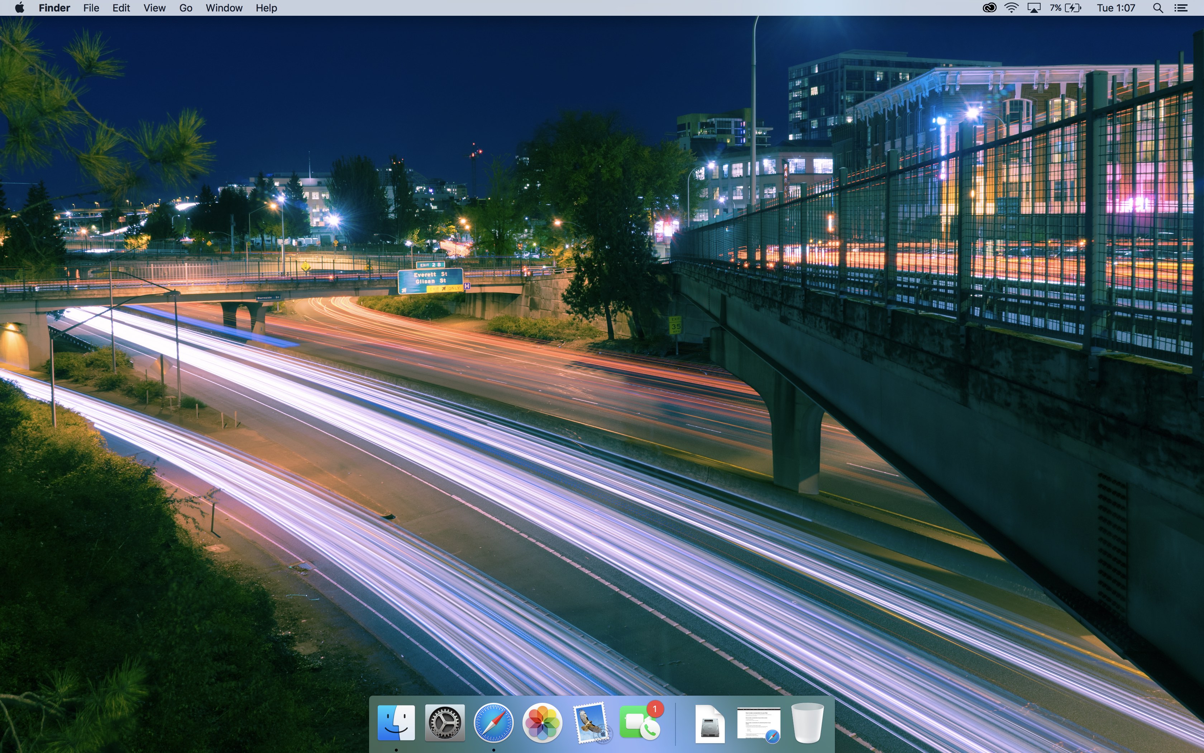Open Mail stamp icon in Dock
This screenshot has width=1204, height=753.
tap(591, 723)
